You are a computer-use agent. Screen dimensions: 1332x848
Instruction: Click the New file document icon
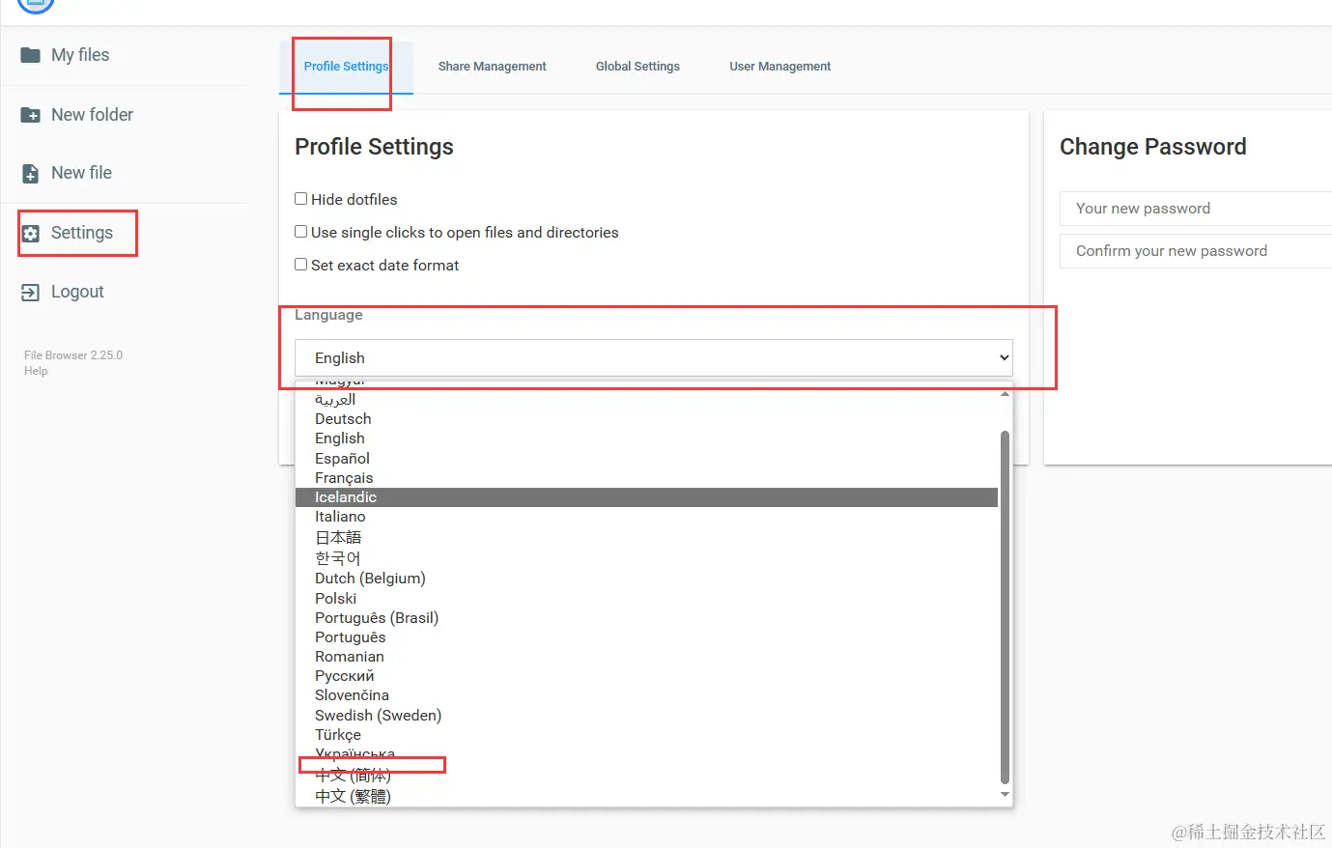coord(31,173)
